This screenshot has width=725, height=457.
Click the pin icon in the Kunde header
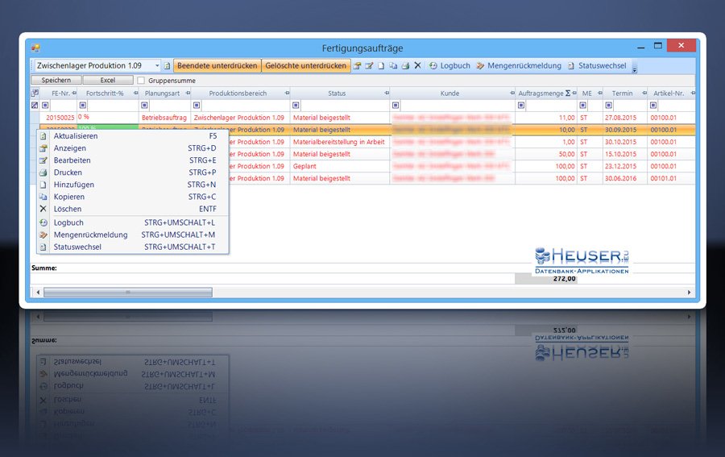tap(512, 93)
